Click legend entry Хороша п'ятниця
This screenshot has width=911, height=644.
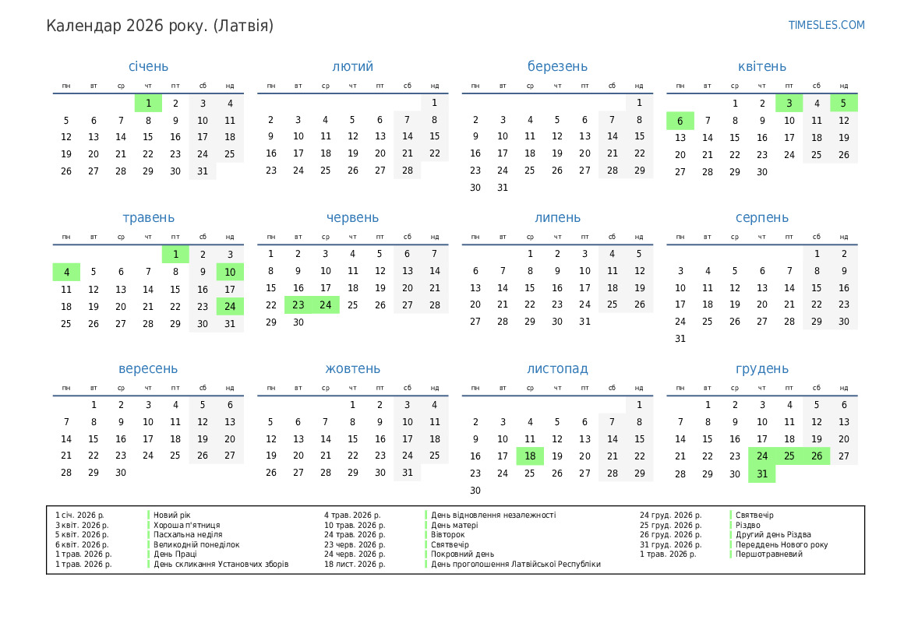tap(186, 525)
